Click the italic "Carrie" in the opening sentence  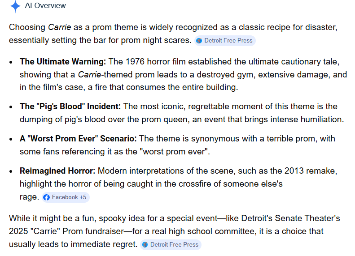pos(58,27)
